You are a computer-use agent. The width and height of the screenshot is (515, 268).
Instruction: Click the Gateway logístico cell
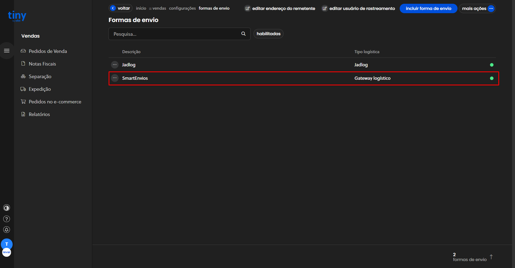[x=373, y=78]
